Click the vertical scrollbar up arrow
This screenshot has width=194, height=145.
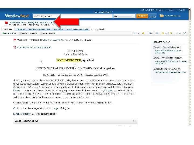tap(189, 9)
